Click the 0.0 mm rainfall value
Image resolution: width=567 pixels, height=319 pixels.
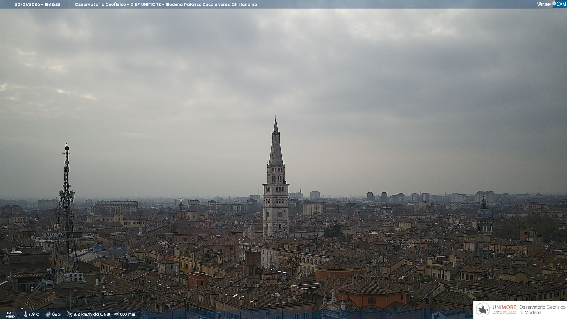click(128, 314)
